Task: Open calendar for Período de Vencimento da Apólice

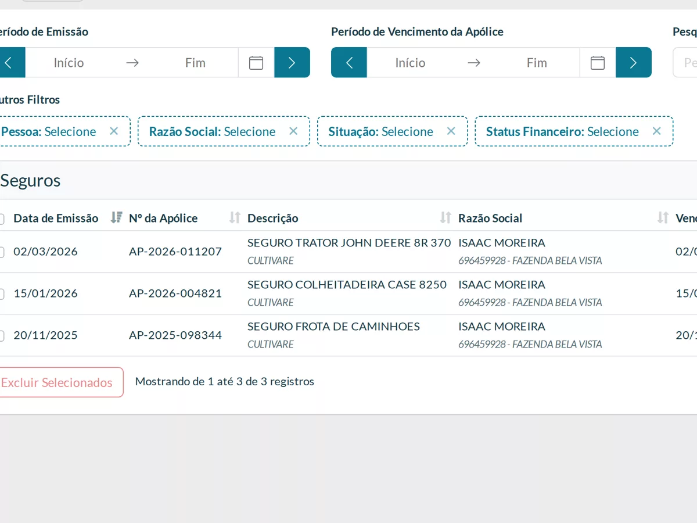Action: pos(598,63)
